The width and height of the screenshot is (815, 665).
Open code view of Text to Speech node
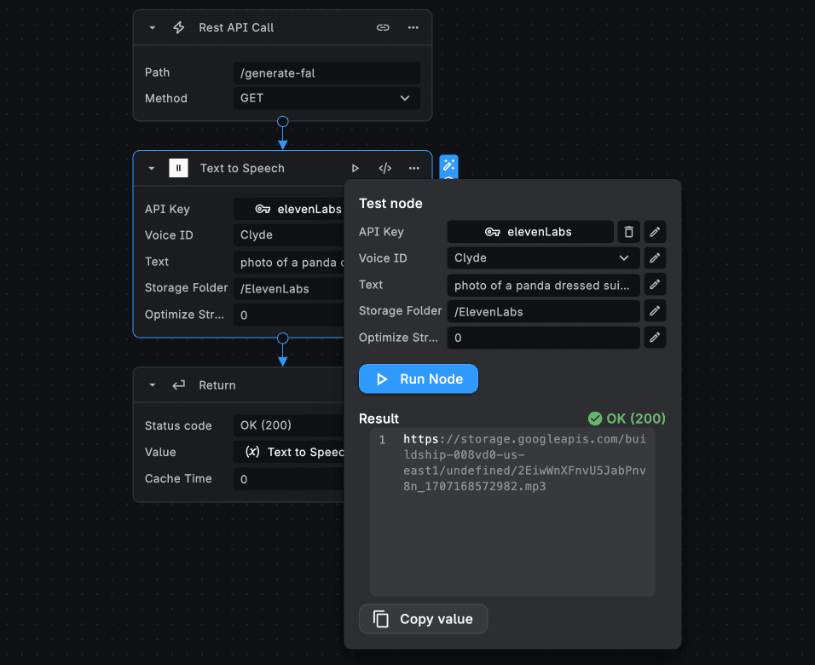tap(385, 168)
